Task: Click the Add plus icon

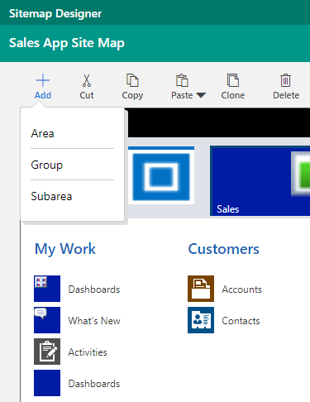Action: tap(43, 80)
